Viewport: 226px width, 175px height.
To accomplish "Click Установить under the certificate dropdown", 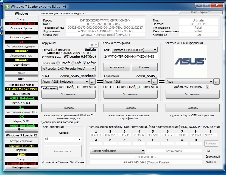I will click(130, 95).
